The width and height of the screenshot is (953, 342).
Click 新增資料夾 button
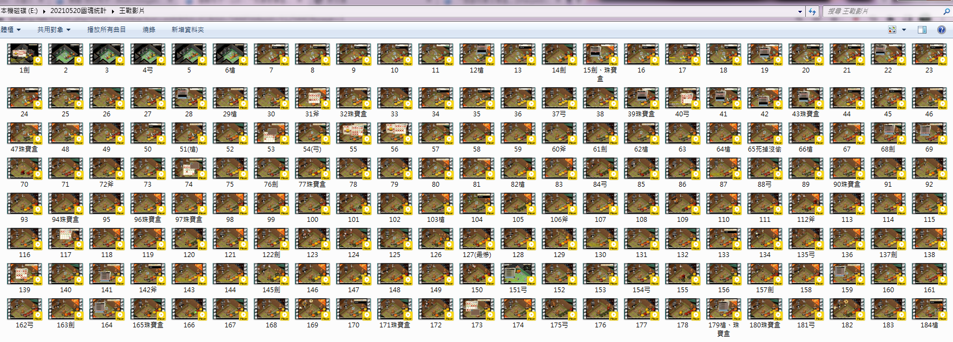(x=188, y=30)
